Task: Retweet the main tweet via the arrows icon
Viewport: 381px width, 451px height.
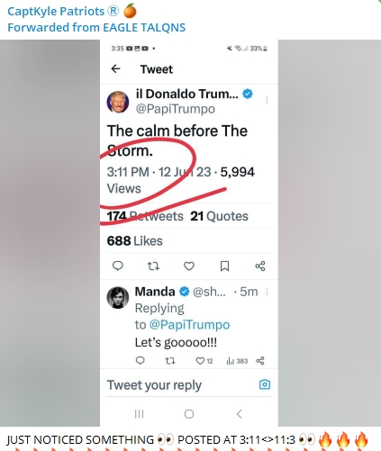Action: pyautogui.click(x=153, y=266)
